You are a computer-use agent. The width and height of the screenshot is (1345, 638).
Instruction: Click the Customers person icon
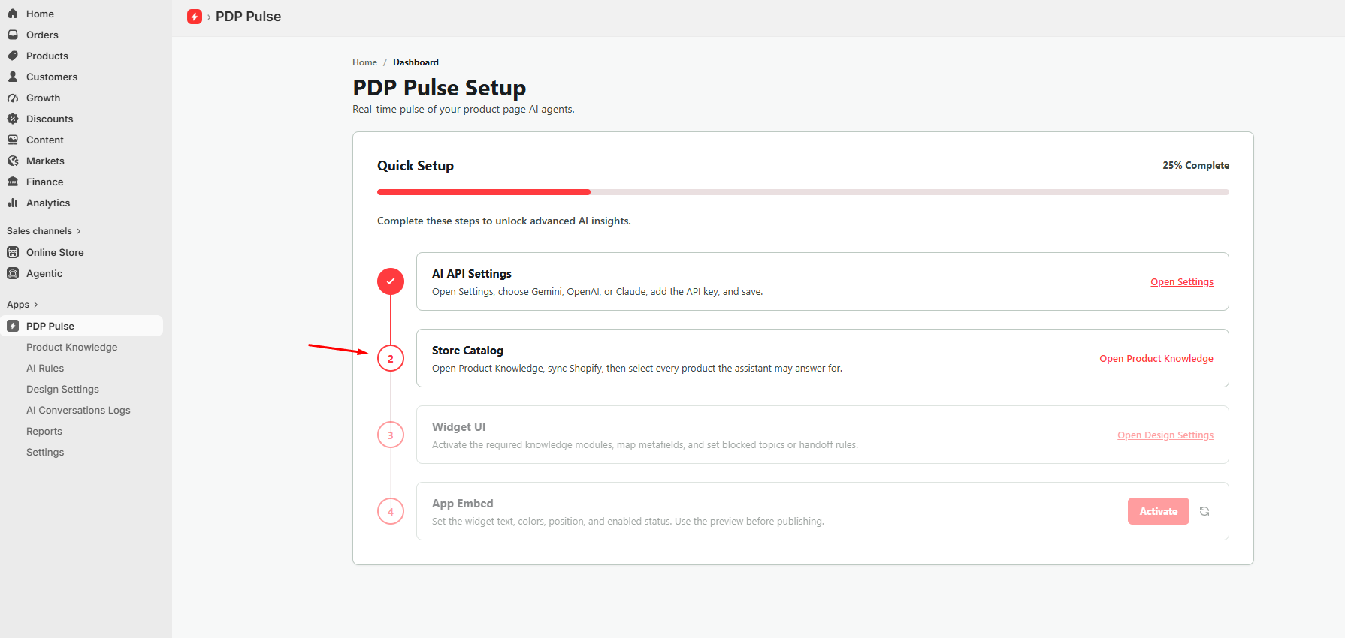pyautogui.click(x=13, y=77)
